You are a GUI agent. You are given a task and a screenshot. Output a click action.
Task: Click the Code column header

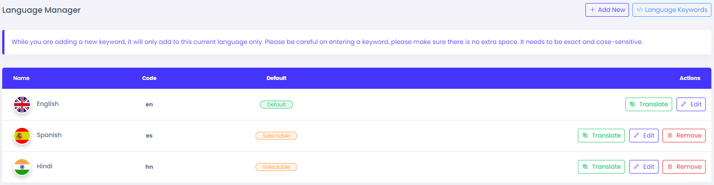pos(149,78)
